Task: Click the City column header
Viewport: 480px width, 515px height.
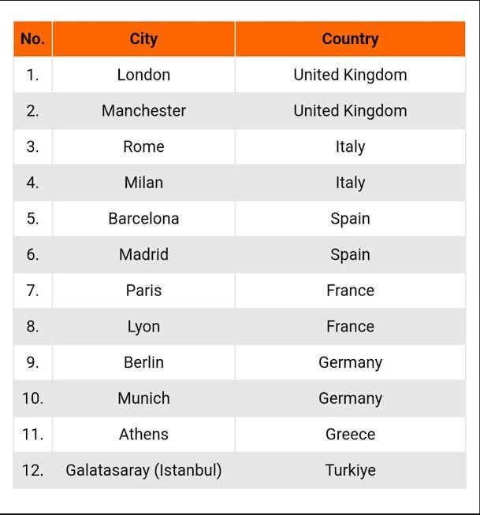Action: click(143, 39)
